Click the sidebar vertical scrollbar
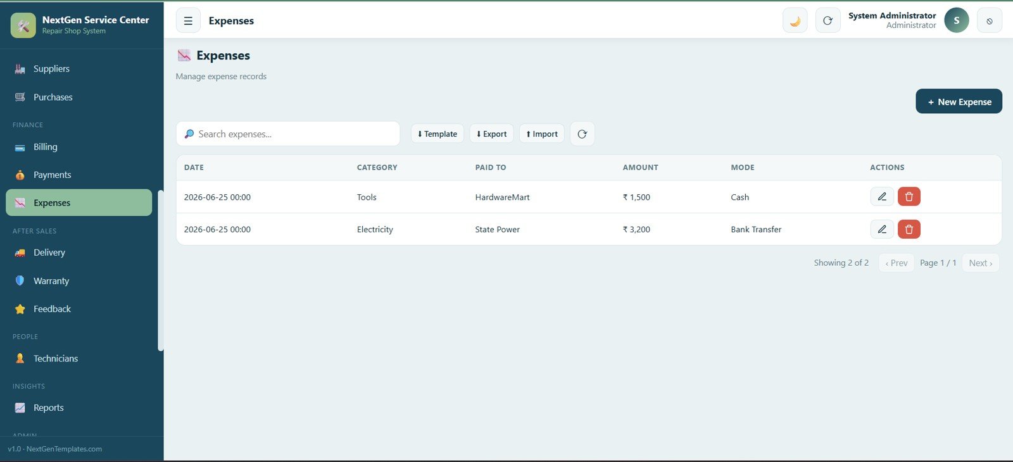The height and width of the screenshot is (462, 1013). point(161,270)
